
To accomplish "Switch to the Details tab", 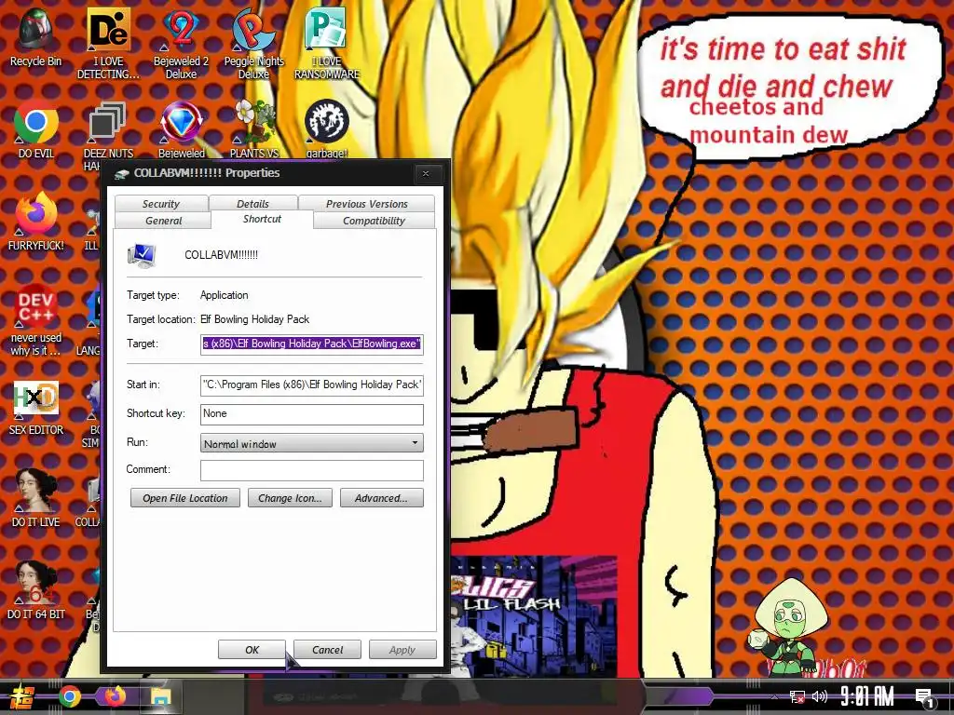I will [252, 204].
